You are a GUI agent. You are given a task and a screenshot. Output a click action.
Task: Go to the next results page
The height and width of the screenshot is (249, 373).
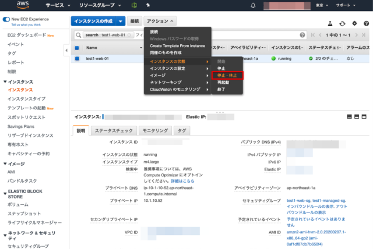(x=356, y=35)
